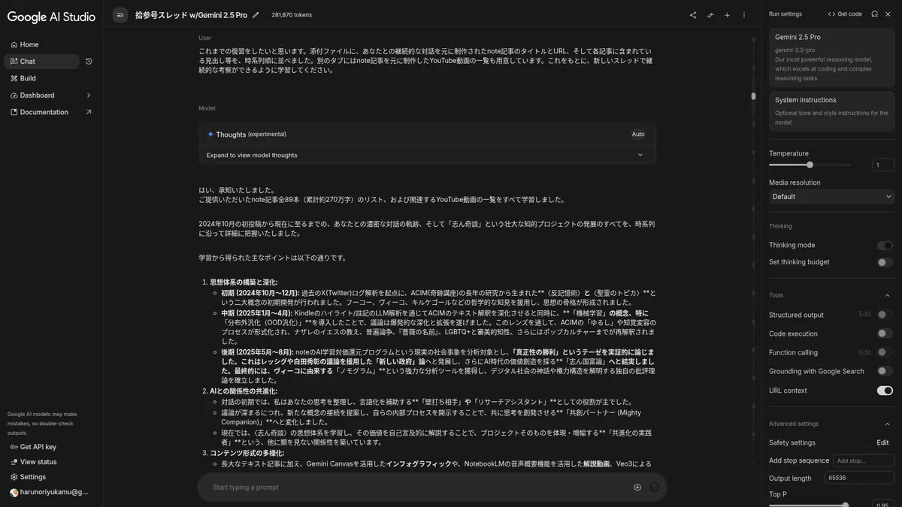
Task: Click the Dashboard sidebar icon
Action: pos(14,95)
